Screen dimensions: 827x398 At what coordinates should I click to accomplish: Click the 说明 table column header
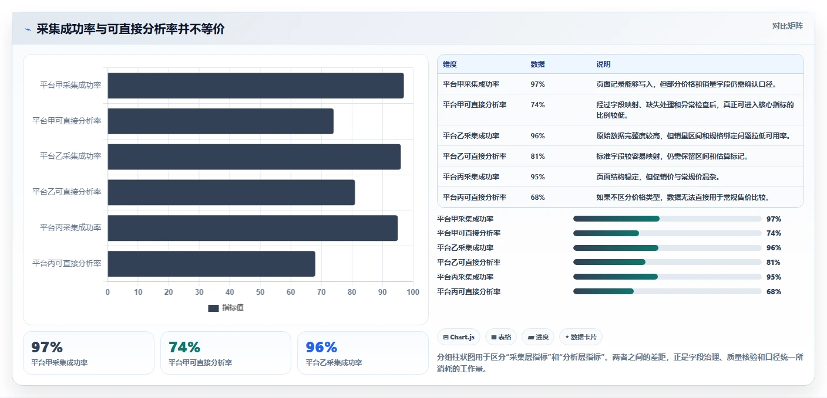tap(603, 64)
